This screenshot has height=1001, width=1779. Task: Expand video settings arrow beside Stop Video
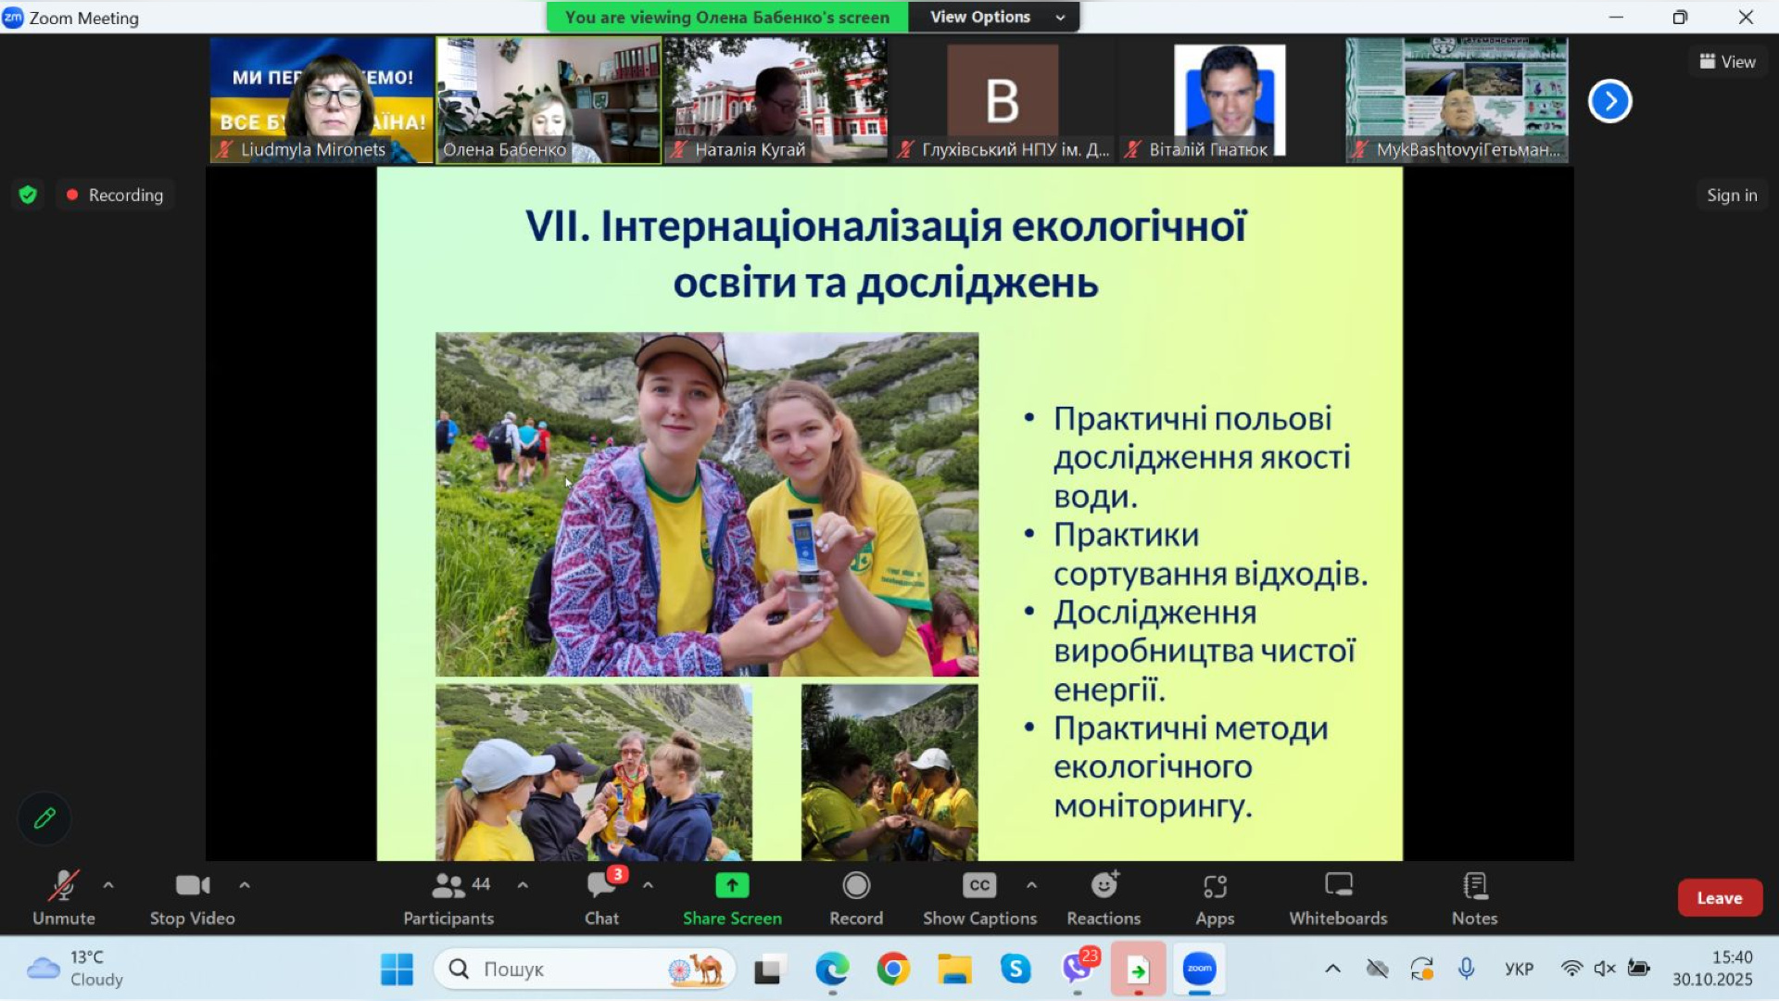(245, 885)
